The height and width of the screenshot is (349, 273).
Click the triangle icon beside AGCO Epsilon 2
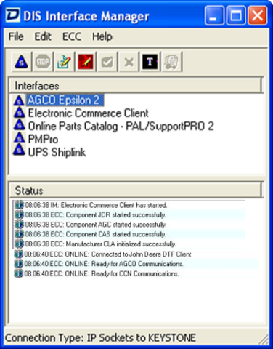click(x=19, y=100)
